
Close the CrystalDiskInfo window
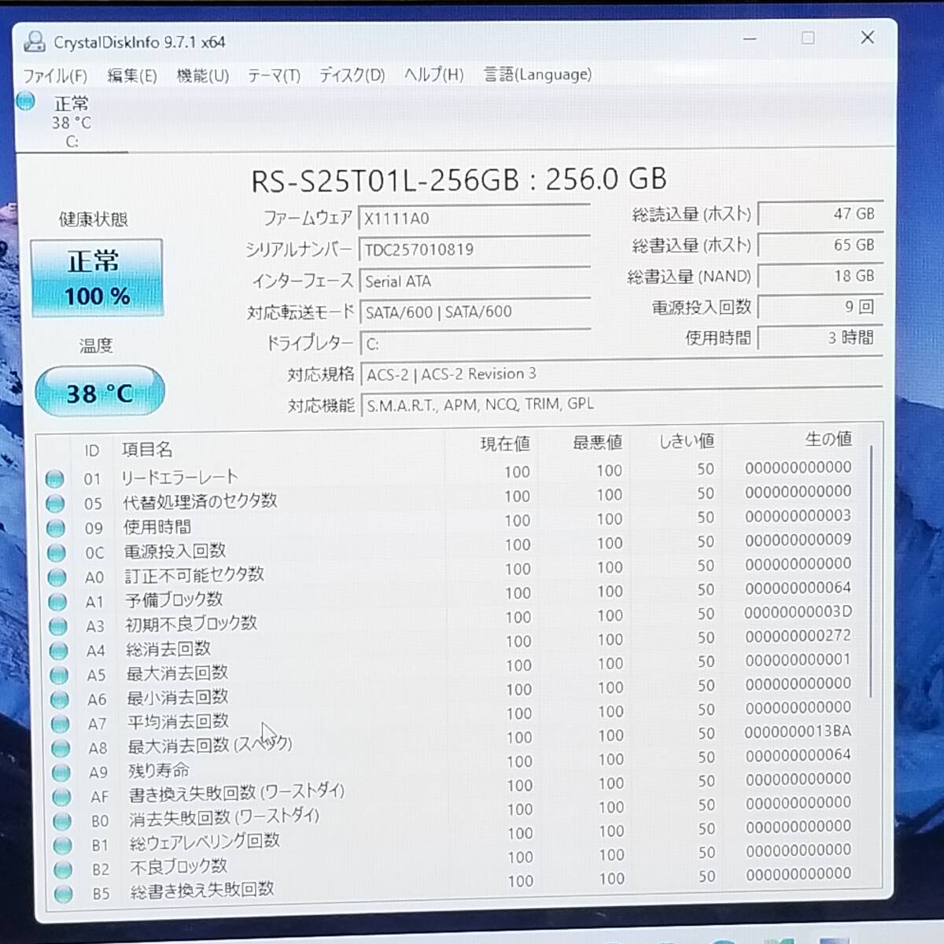tap(867, 37)
